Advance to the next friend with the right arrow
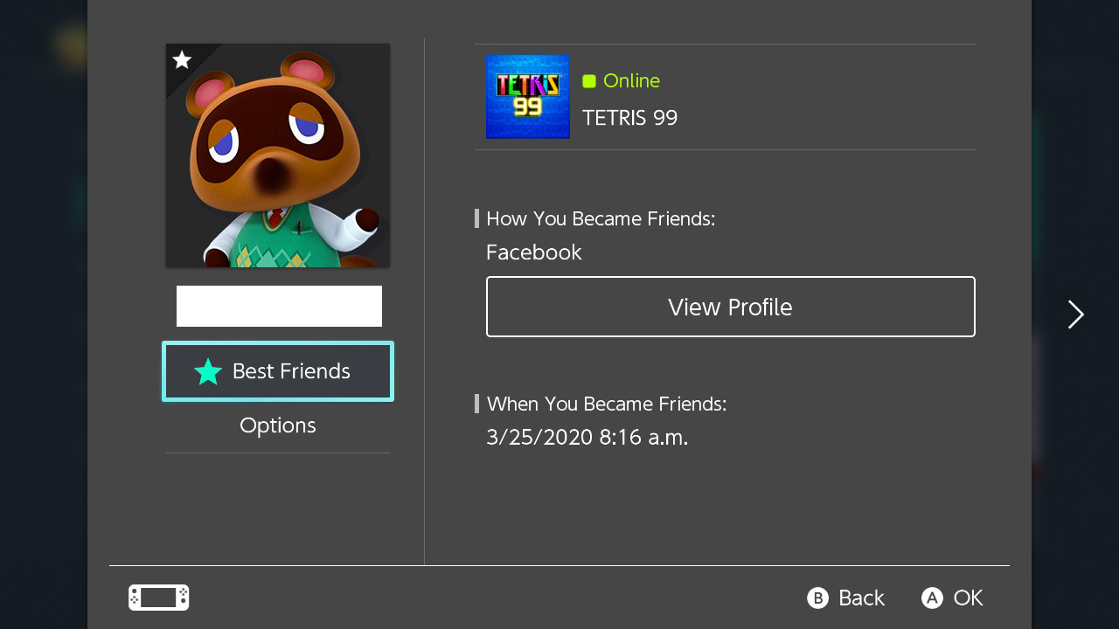 [1075, 314]
